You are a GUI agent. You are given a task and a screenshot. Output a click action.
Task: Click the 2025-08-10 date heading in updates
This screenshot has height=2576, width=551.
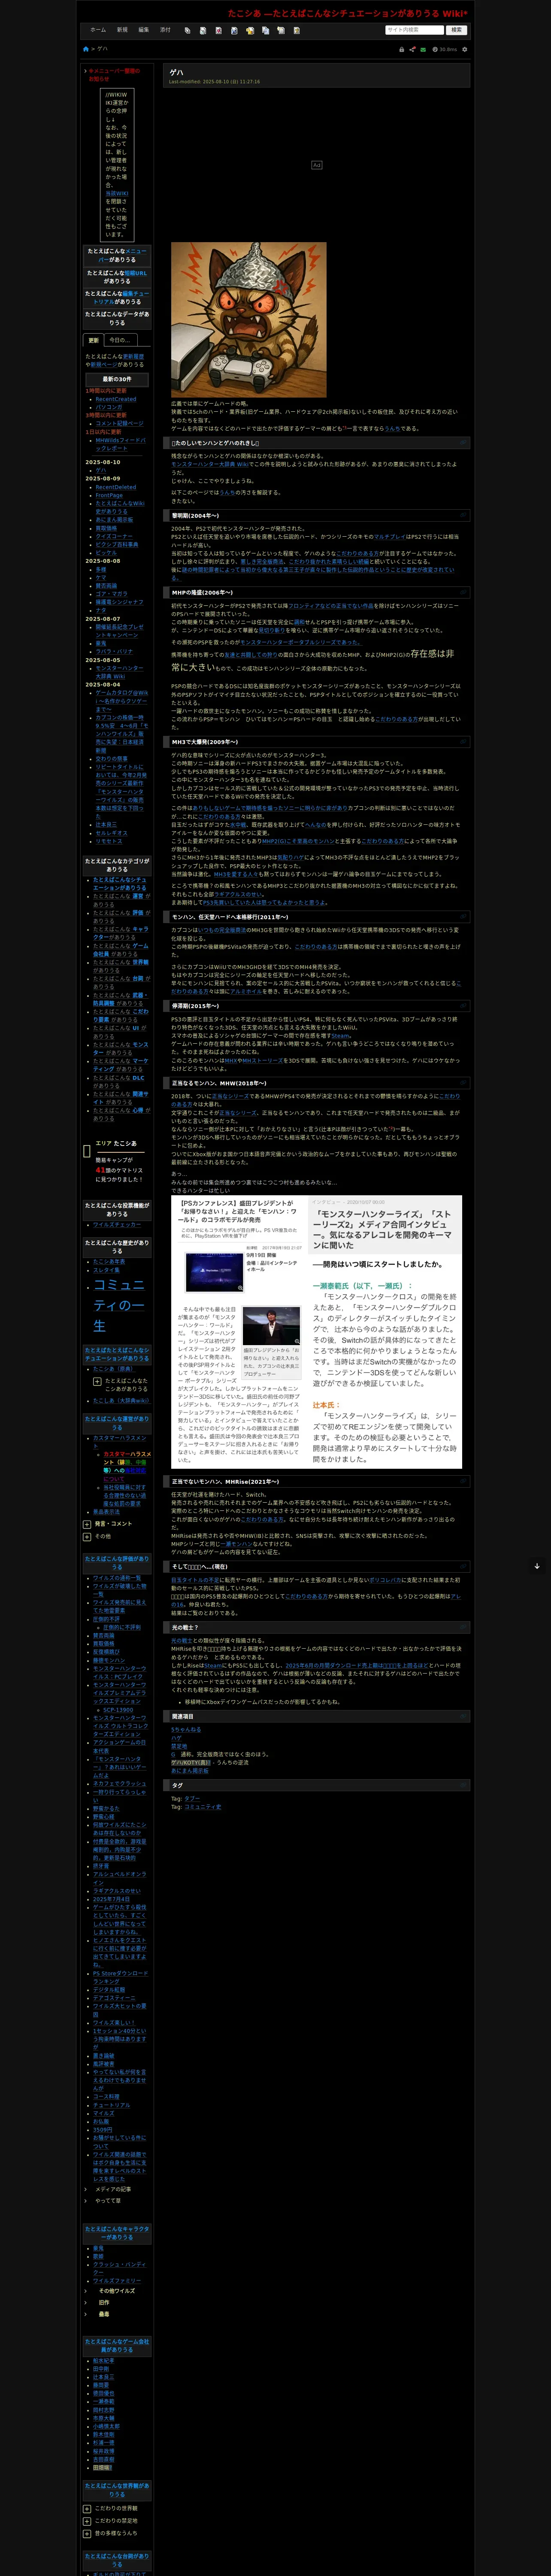click(103, 462)
